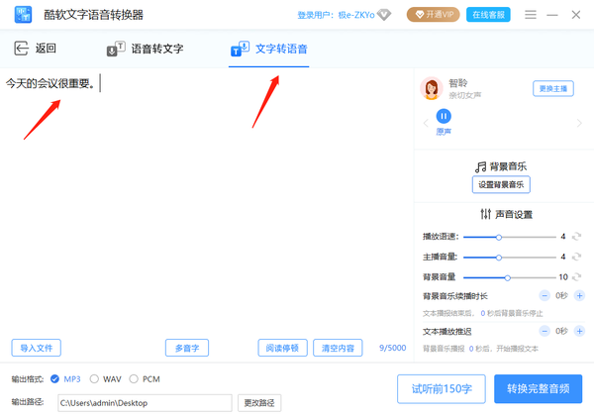Click the 播放语速 slider
This screenshot has height=418, width=594.
(x=510, y=237)
